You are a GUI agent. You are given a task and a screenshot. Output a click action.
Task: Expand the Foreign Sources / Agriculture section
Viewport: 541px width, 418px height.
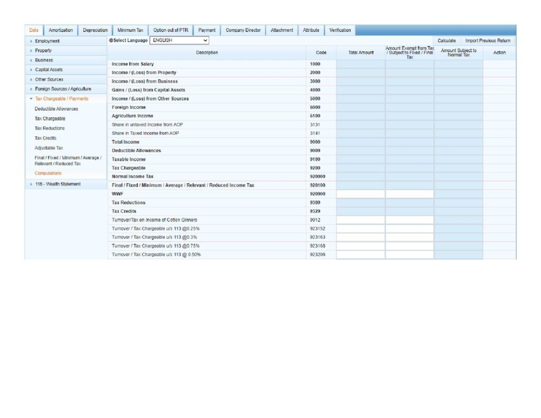63,89
